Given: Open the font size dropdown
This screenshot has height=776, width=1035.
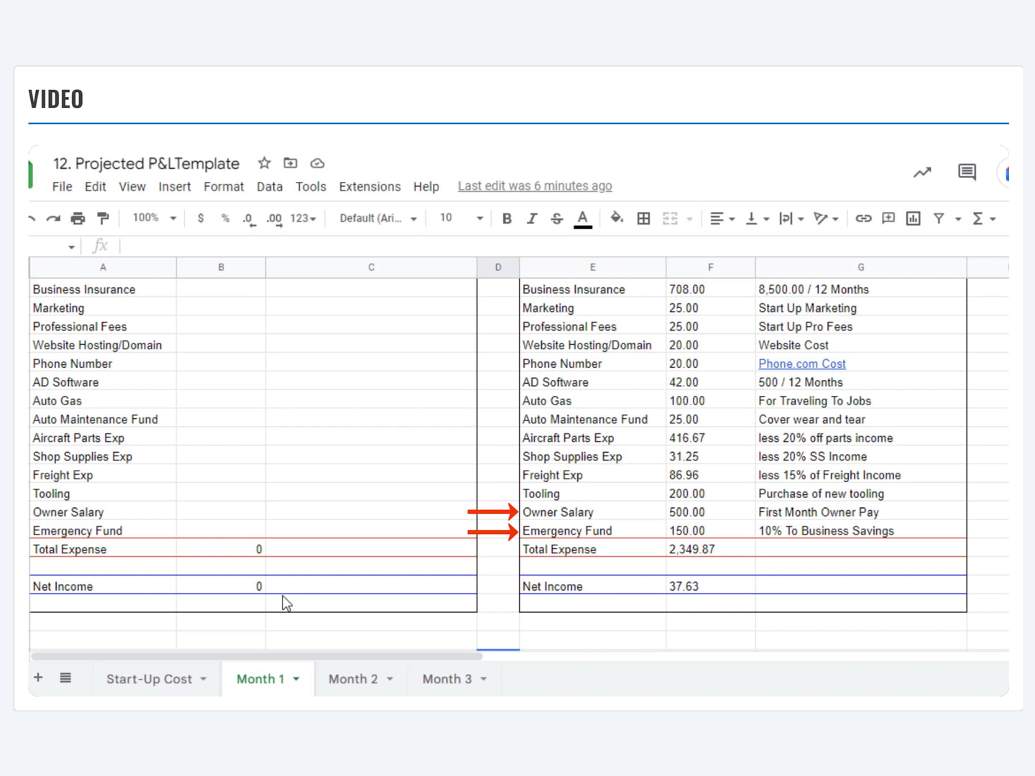Looking at the screenshot, I should [461, 218].
